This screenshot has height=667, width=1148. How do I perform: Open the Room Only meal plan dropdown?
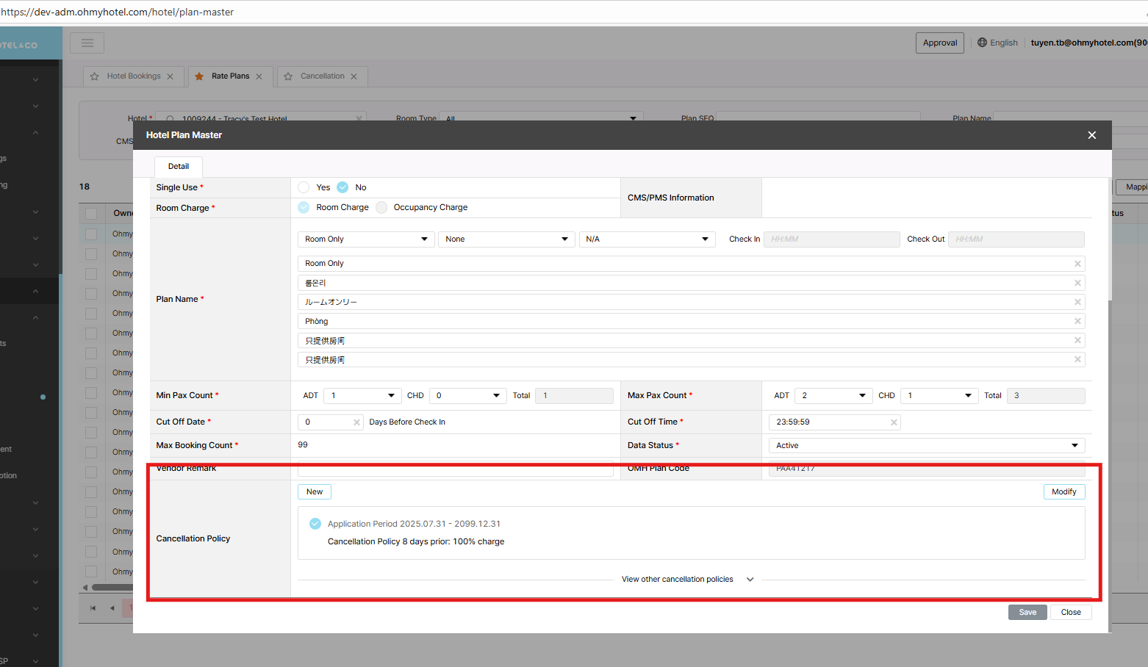(365, 239)
